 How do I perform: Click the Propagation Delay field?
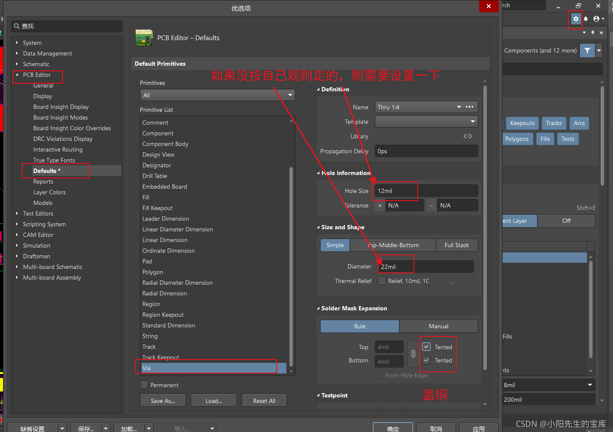(x=426, y=151)
